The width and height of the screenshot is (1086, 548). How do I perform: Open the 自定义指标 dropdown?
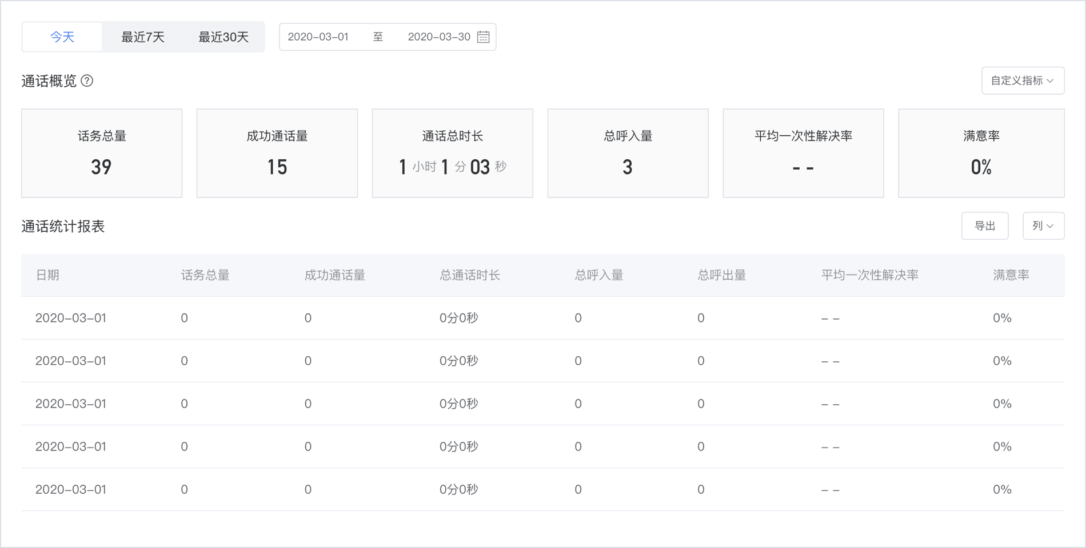tap(1022, 81)
